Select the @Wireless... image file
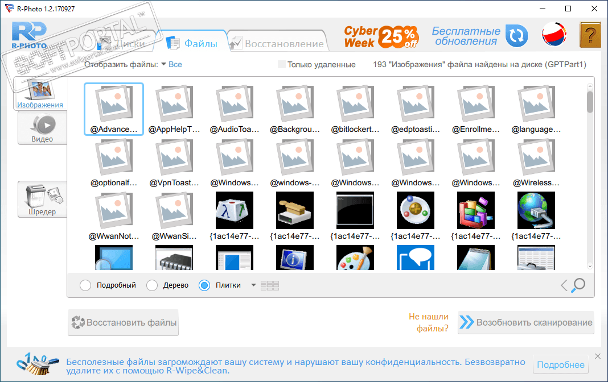This screenshot has height=382, width=608. [536, 163]
